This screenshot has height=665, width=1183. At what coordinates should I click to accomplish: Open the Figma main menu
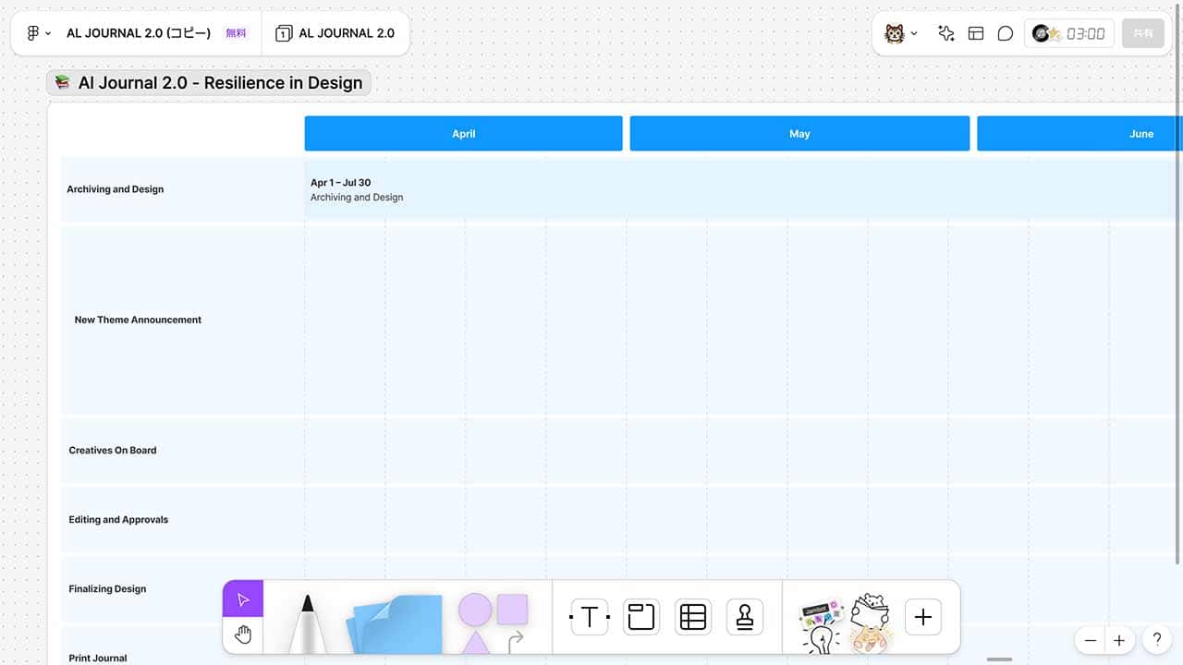pyautogui.click(x=38, y=33)
